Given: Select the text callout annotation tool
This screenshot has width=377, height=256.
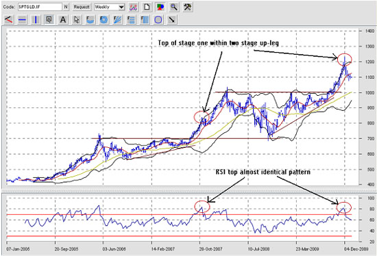Looking at the screenshot, I should click(49, 20).
